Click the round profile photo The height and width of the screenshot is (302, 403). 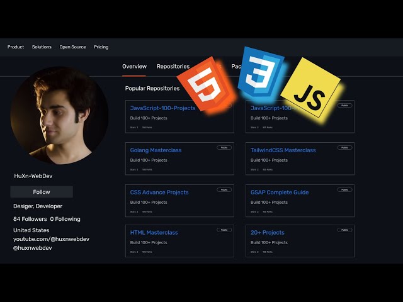click(59, 115)
